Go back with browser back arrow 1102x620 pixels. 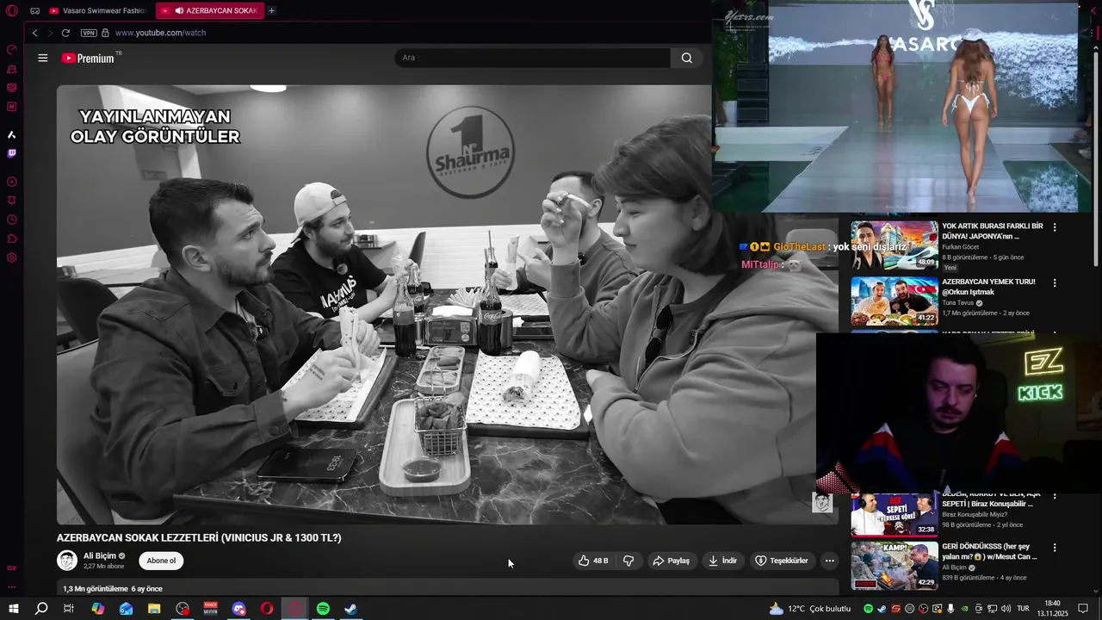click(34, 33)
